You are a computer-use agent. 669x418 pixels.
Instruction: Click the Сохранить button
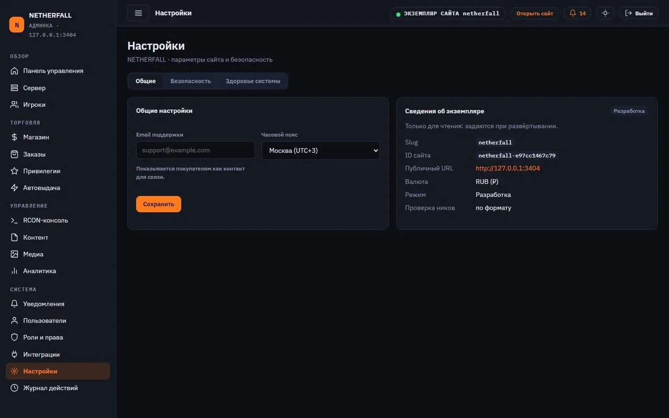pyautogui.click(x=159, y=204)
